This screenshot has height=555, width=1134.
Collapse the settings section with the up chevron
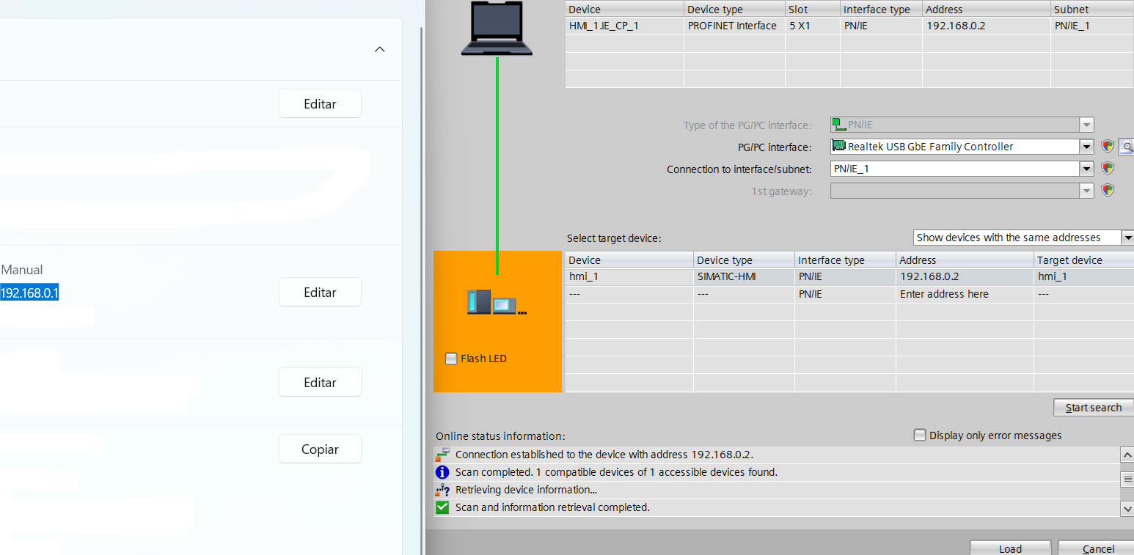tap(380, 49)
